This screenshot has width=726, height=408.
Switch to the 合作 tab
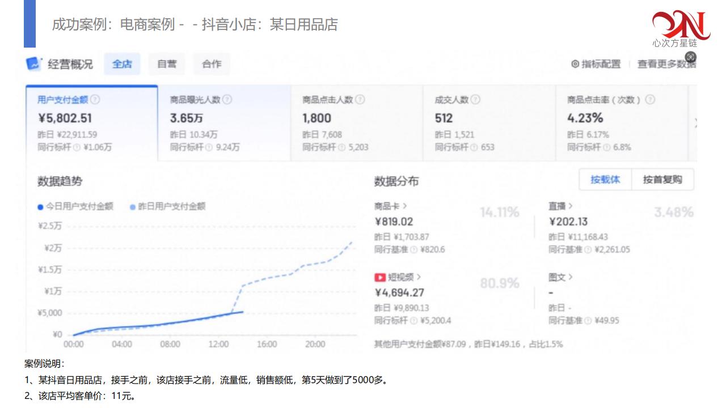(x=212, y=64)
